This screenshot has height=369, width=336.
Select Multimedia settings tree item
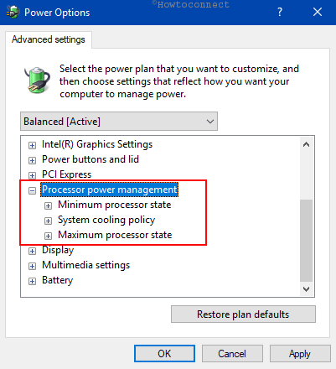86,265
